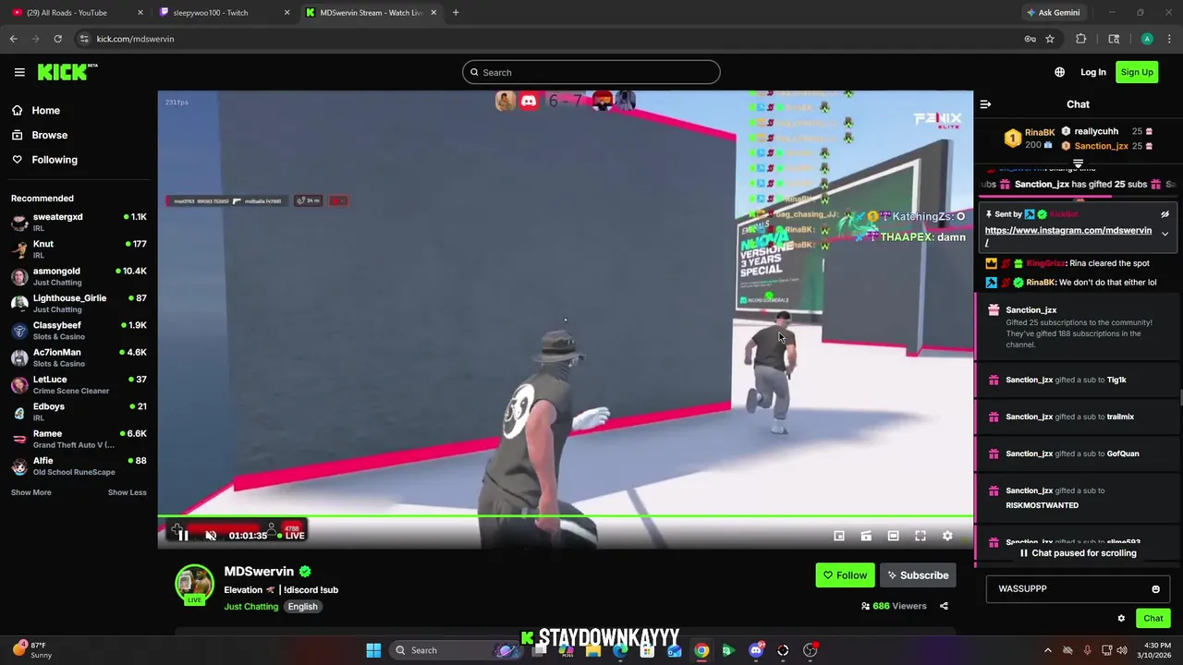Show hidden system tray icons

[1047, 650]
